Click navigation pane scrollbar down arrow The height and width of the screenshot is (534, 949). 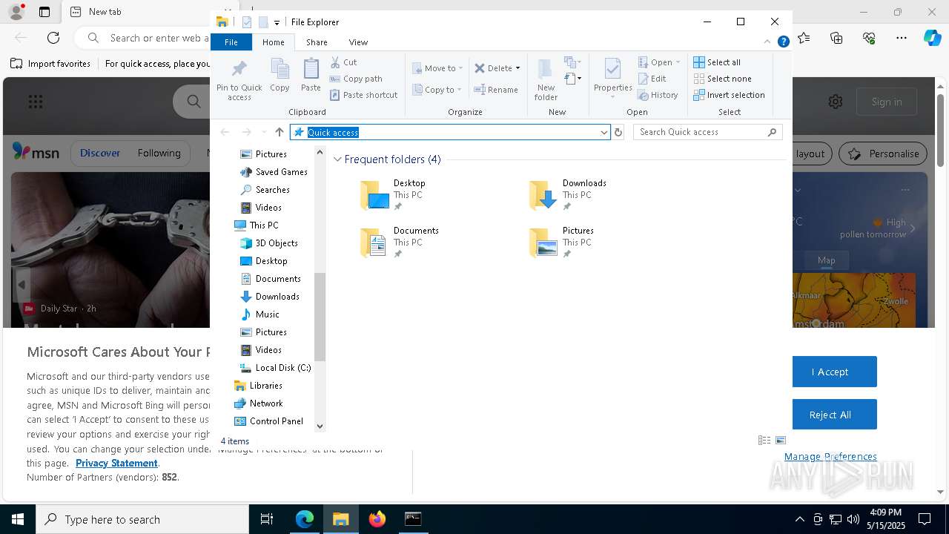coord(320,426)
